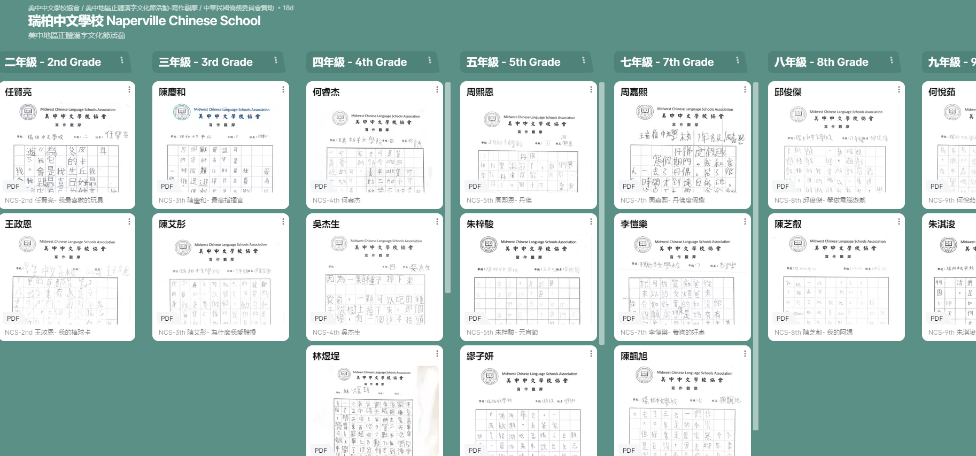
Task: Open three-dot menu on 吳杰生 post
Action: 437,221
